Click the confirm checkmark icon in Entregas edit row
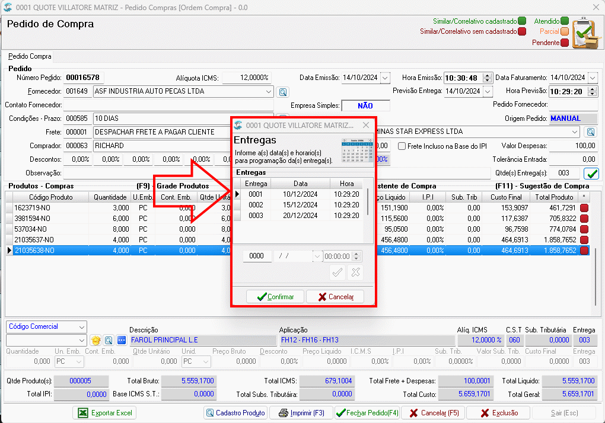 tap(337, 273)
